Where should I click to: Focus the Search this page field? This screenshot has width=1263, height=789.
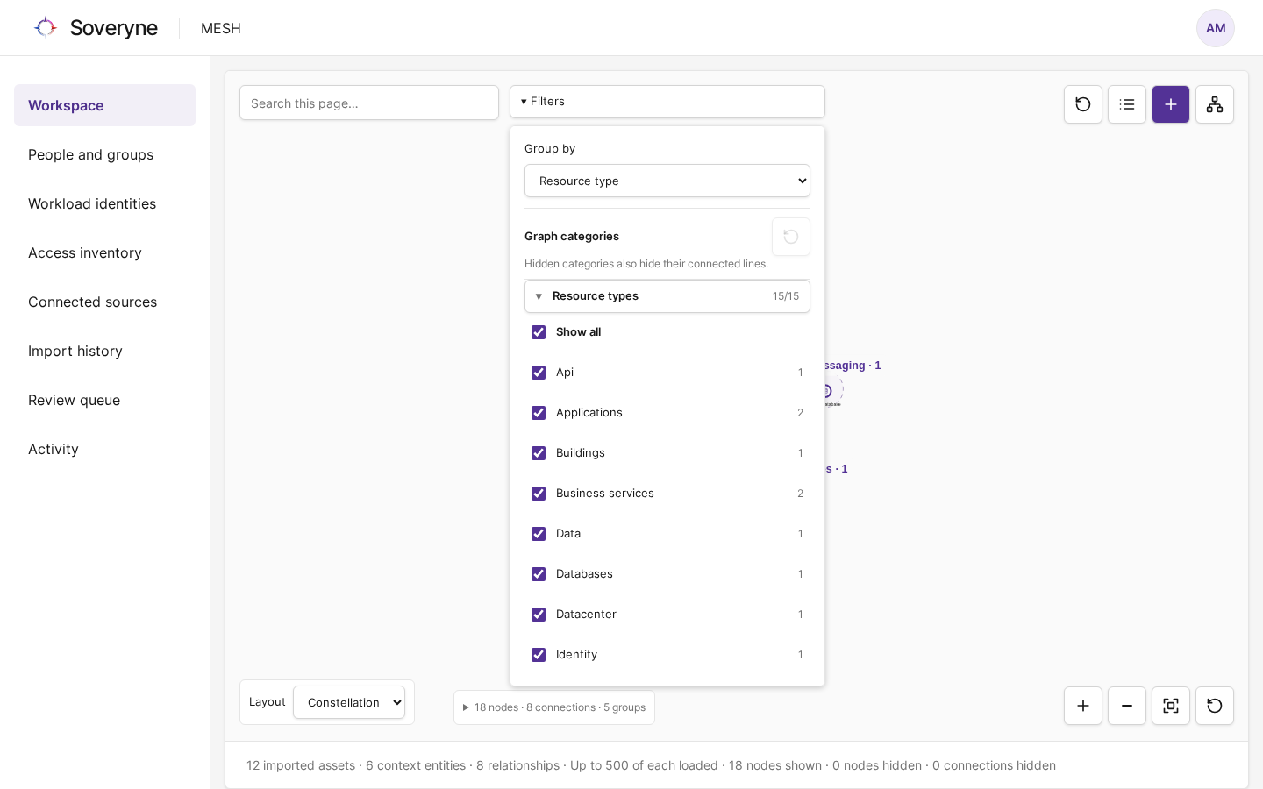[369, 103]
